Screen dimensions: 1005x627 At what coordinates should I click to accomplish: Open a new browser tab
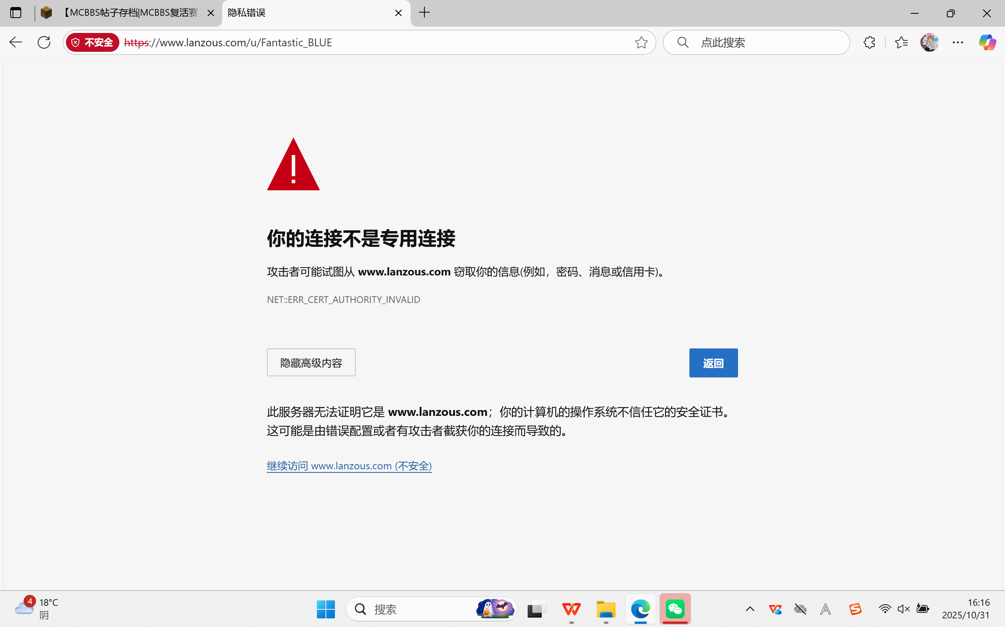(424, 13)
